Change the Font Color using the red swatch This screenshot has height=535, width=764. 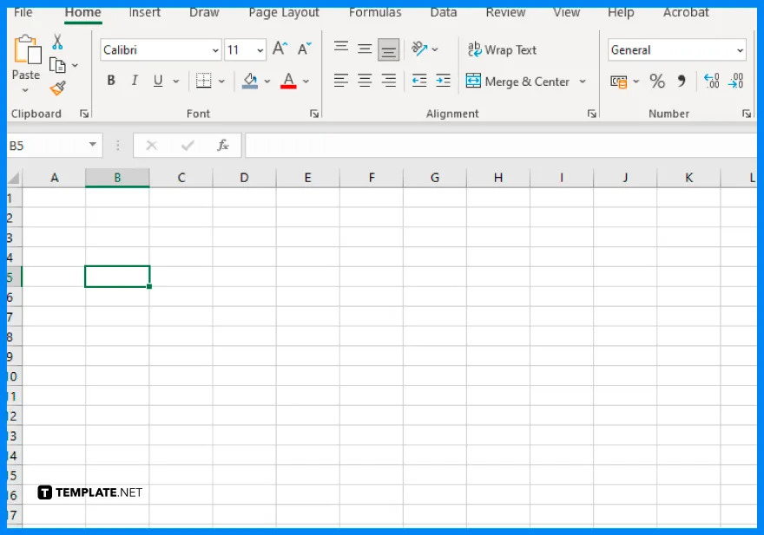(288, 81)
